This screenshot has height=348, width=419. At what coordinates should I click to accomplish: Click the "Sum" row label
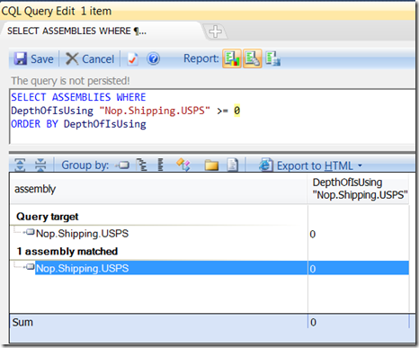22,322
